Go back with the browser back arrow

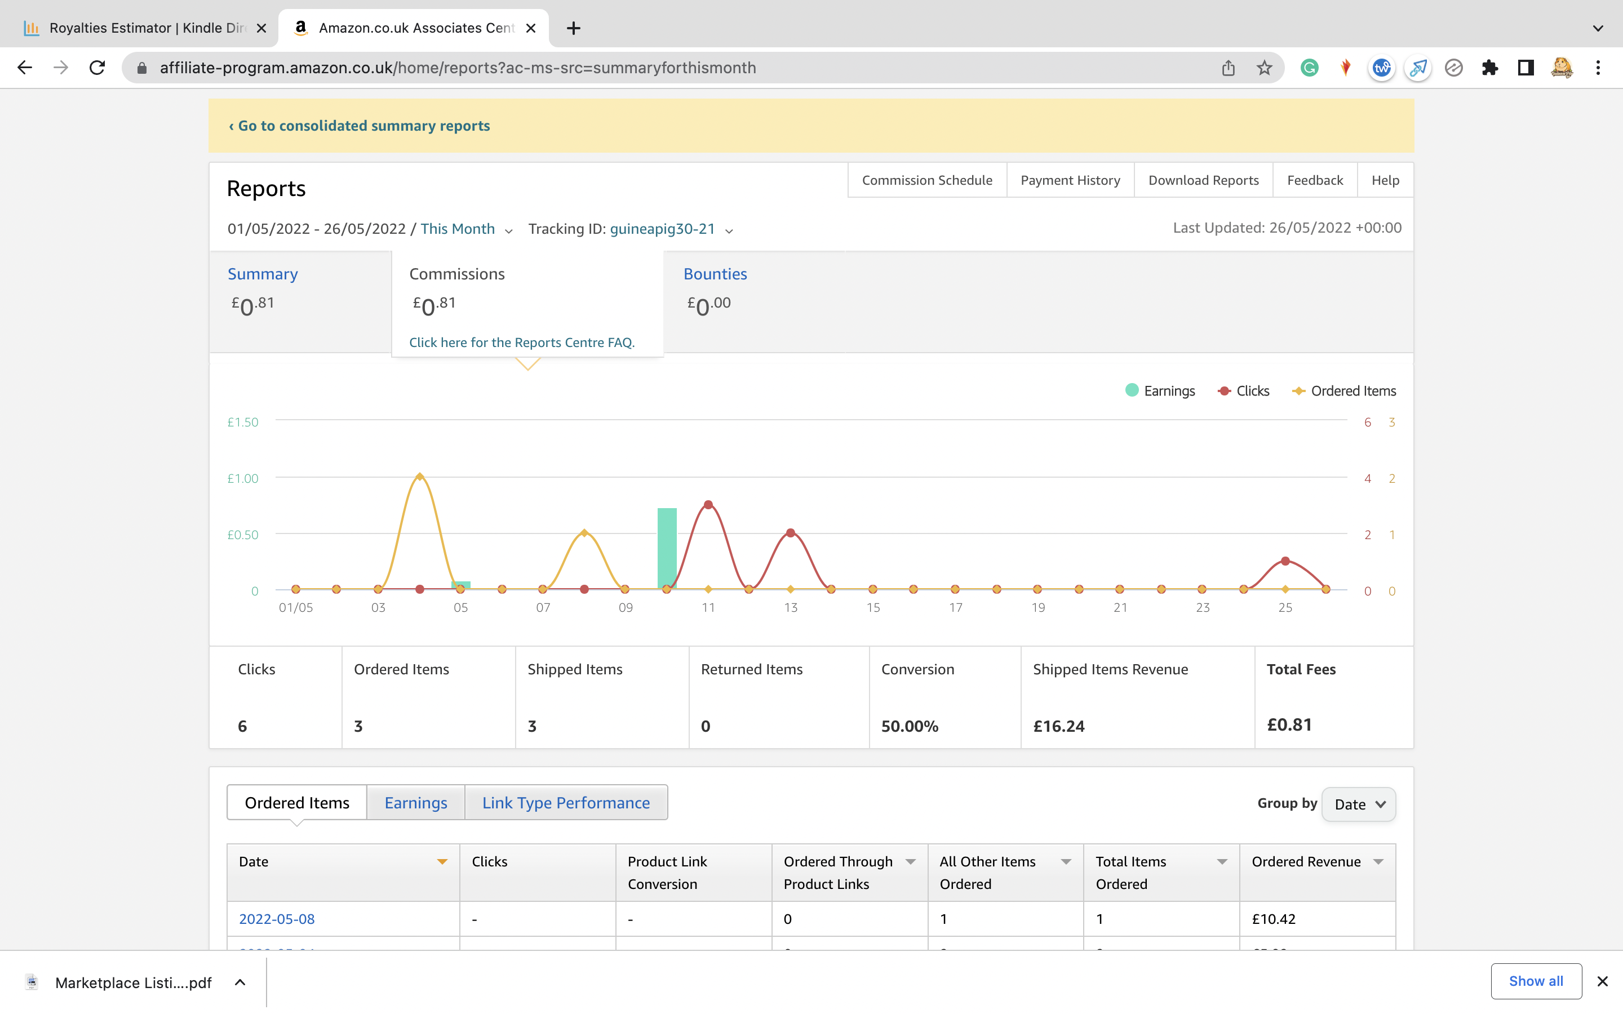tap(25, 68)
